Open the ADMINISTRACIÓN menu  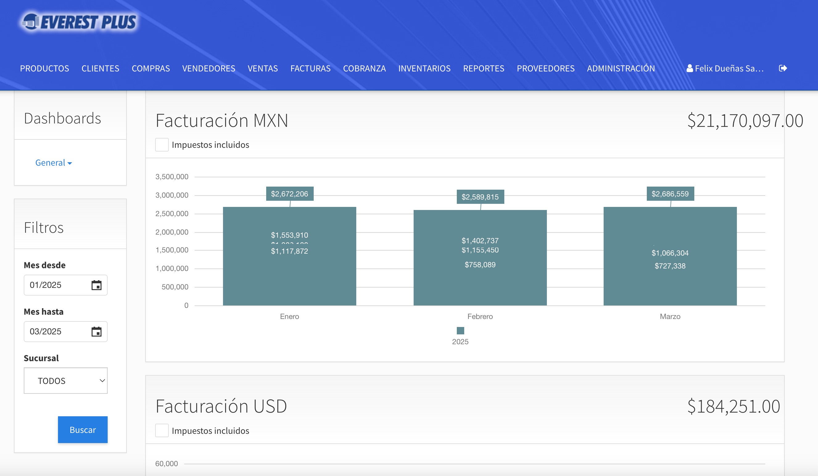click(621, 68)
